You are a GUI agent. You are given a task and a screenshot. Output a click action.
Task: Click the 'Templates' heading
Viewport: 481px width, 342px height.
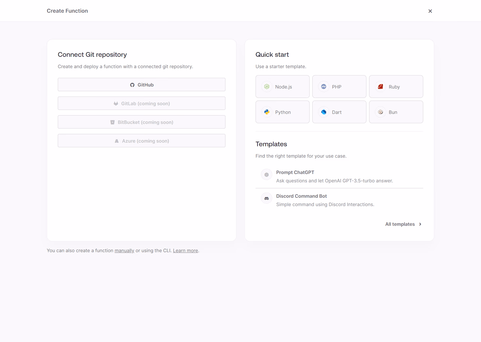[271, 144]
